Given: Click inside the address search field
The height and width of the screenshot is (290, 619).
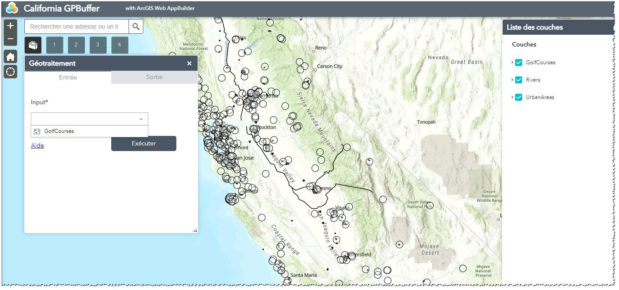Looking at the screenshot, I should tap(76, 26).
